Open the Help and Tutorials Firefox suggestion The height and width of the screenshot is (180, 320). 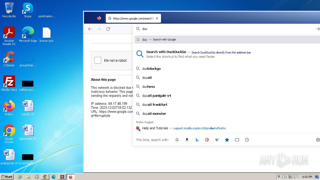coord(227,128)
